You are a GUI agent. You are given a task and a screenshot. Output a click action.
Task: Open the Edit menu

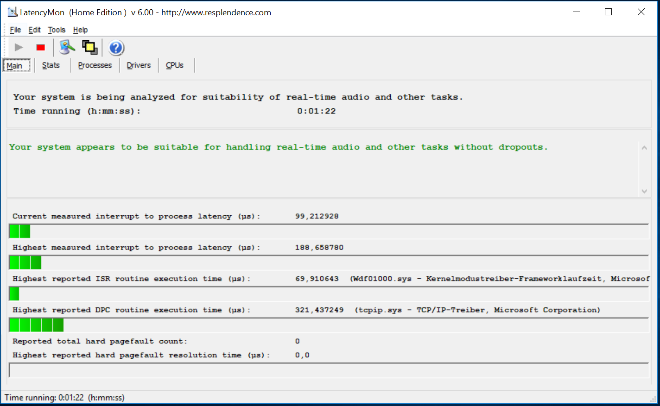click(34, 30)
